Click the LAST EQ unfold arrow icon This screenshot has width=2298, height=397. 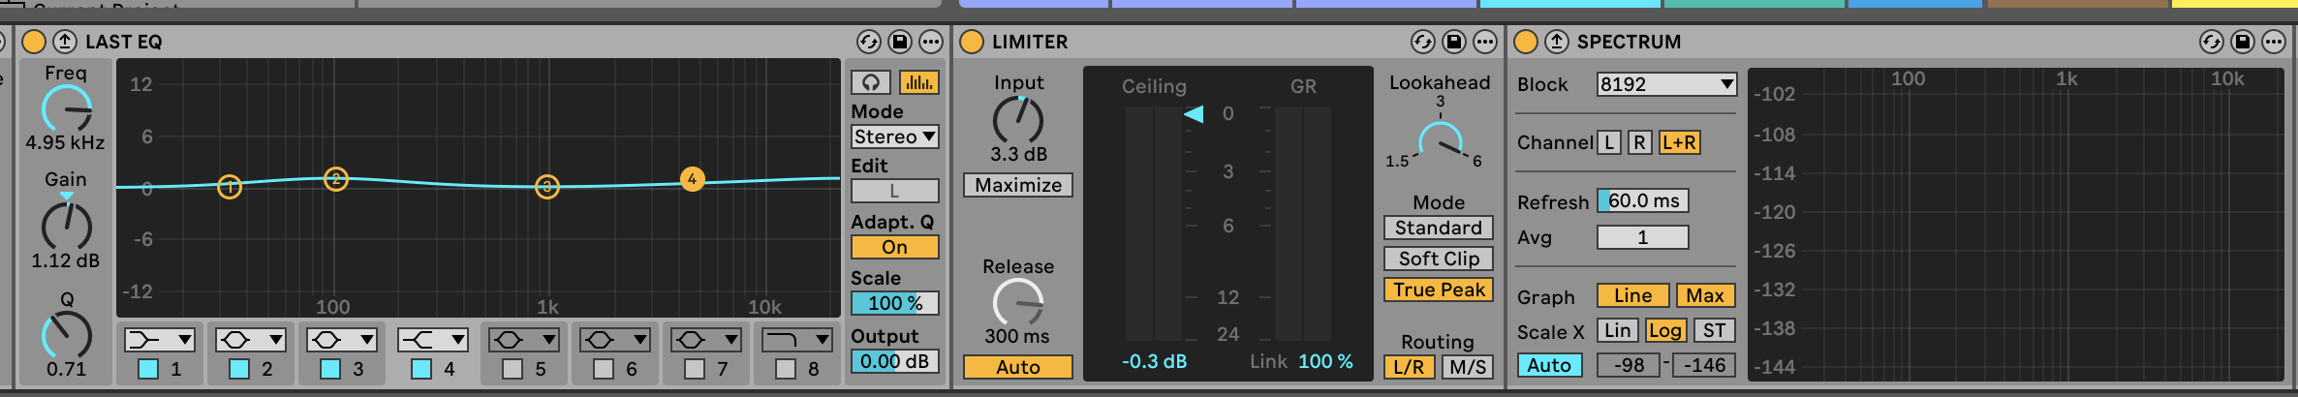point(65,42)
